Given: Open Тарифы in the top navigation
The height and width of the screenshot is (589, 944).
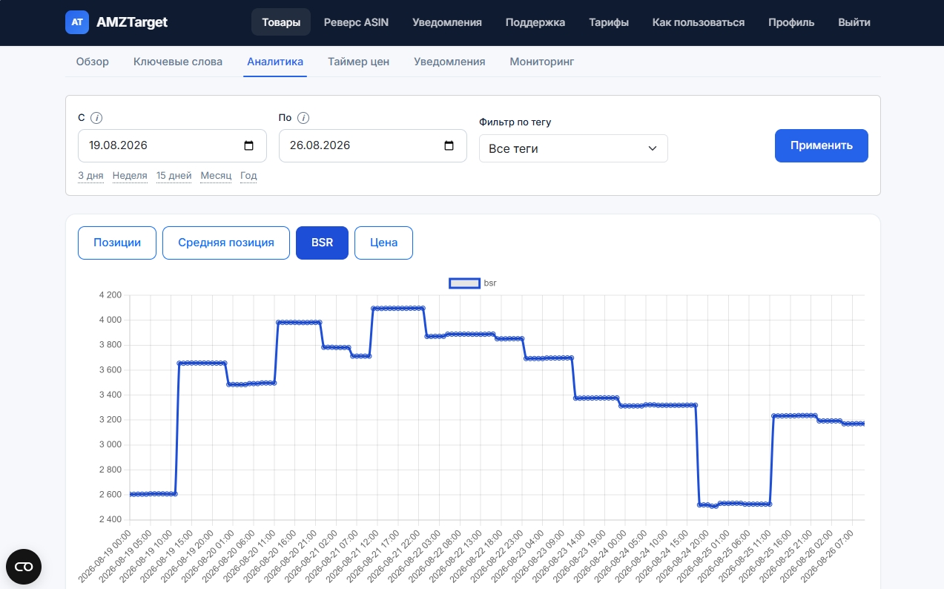Looking at the screenshot, I should tap(609, 22).
